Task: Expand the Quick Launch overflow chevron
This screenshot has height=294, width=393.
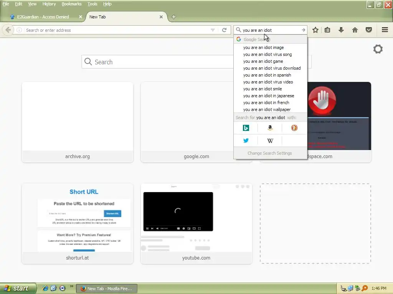Action: tap(71, 286)
